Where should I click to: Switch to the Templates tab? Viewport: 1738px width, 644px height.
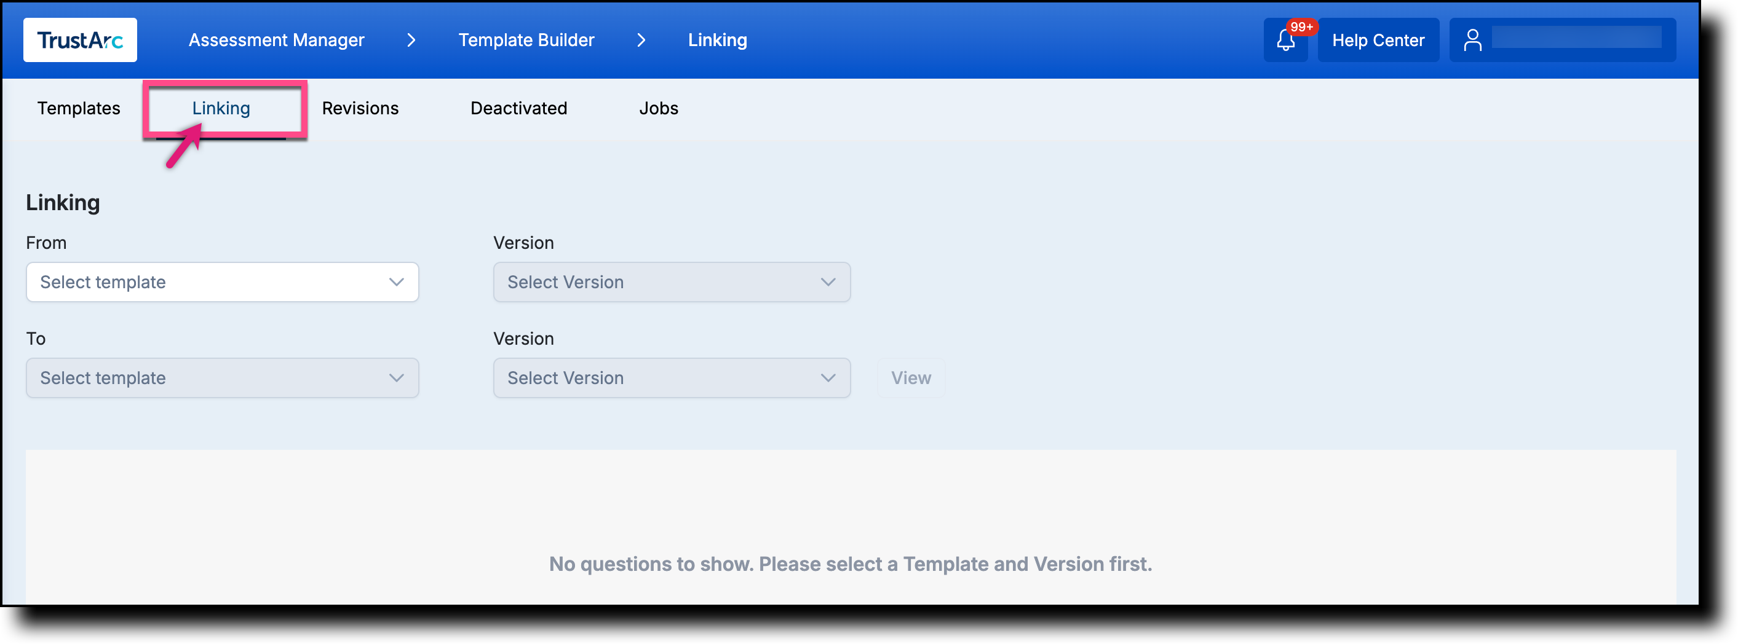78,108
